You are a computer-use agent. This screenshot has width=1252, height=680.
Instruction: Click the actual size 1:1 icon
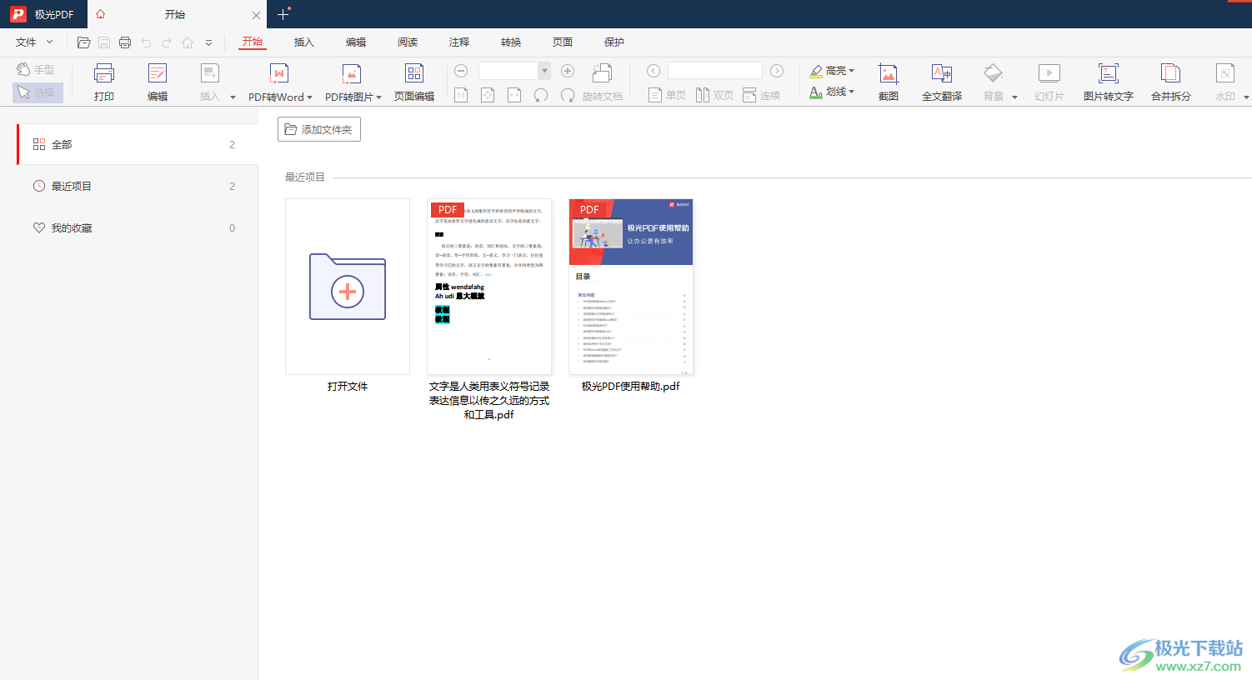coord(461,95)
